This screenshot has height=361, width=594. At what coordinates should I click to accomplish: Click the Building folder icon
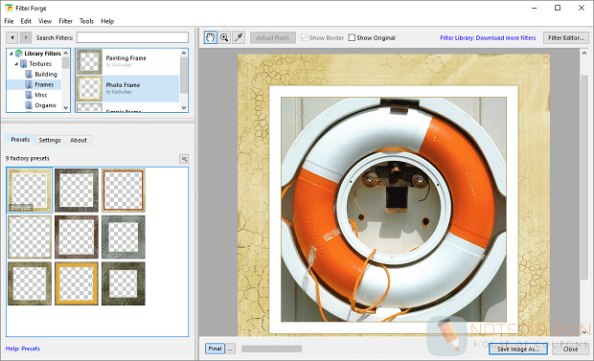pyautogui.click(x=29, y=74)
